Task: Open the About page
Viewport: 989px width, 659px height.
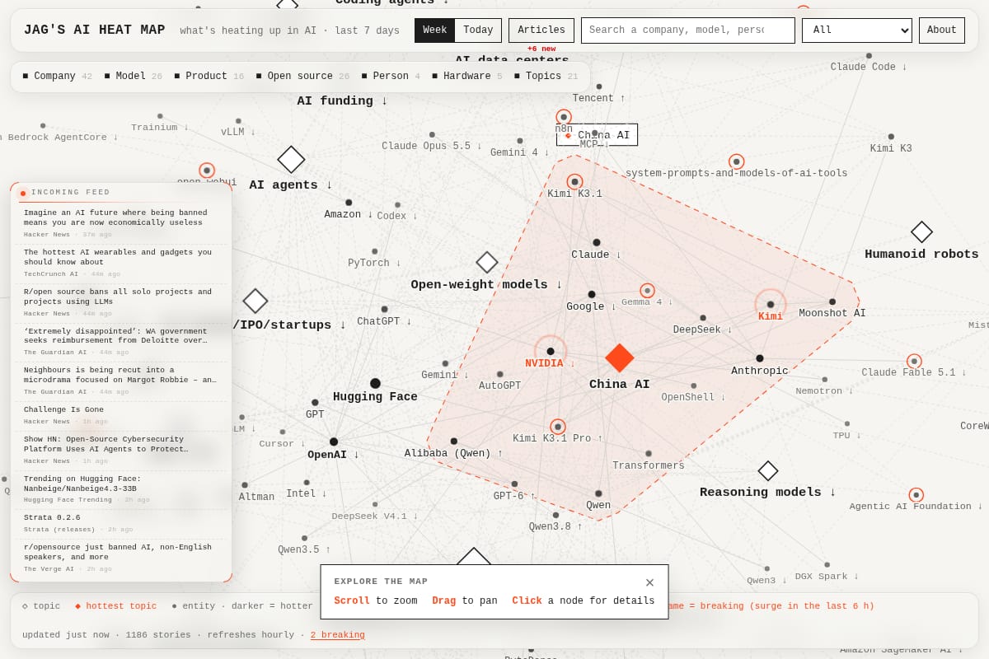Action: pyautogui.click(x=942, y=30)
